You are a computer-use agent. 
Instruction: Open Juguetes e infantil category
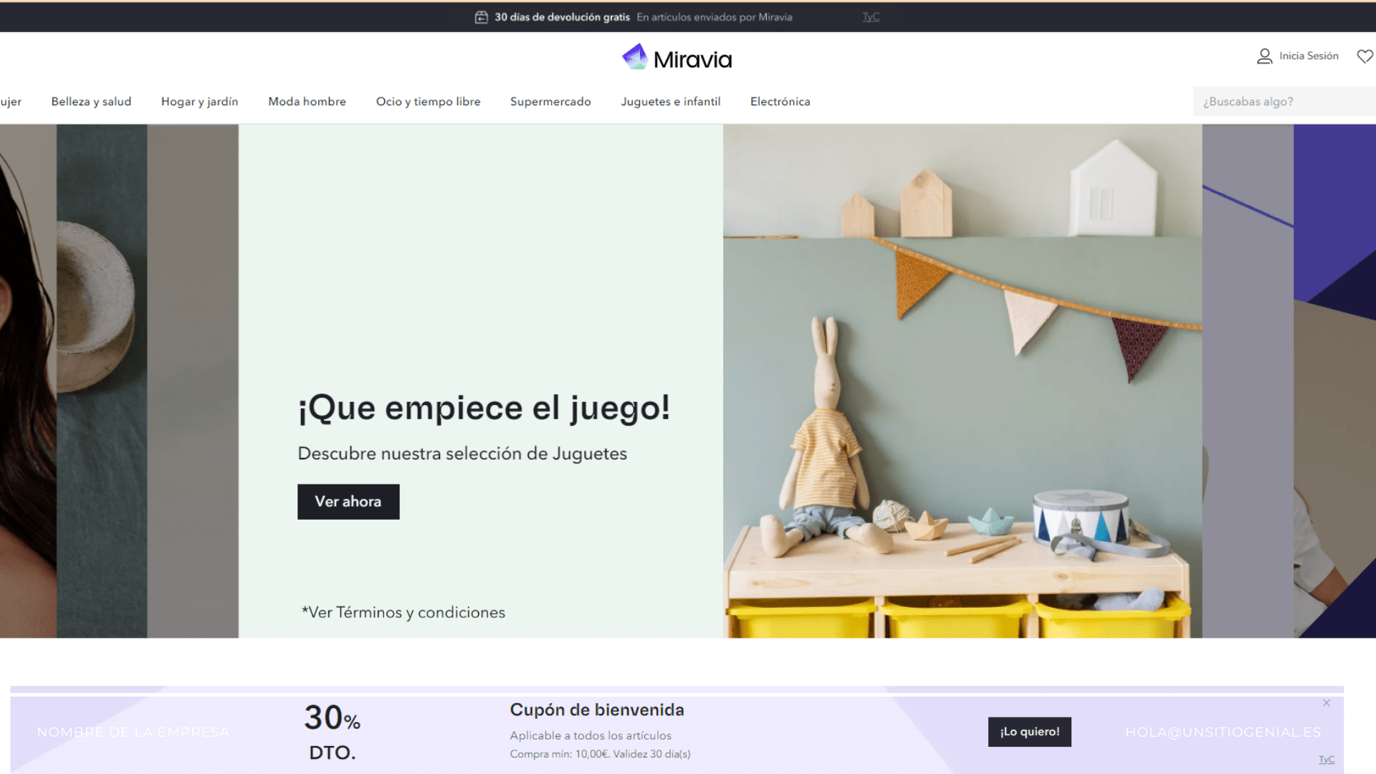pos(670,102)
